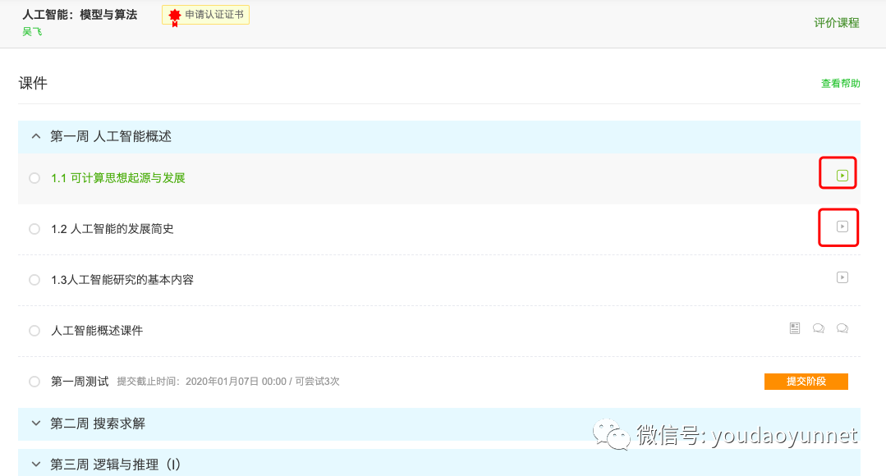Play video for 1.2 人工智能的发展简史
Image resolution: width=886 pixels, height=476 pixels.
tap(842, 227)
